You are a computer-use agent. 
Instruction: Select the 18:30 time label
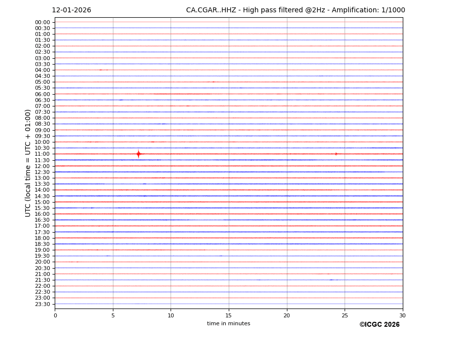42,244
